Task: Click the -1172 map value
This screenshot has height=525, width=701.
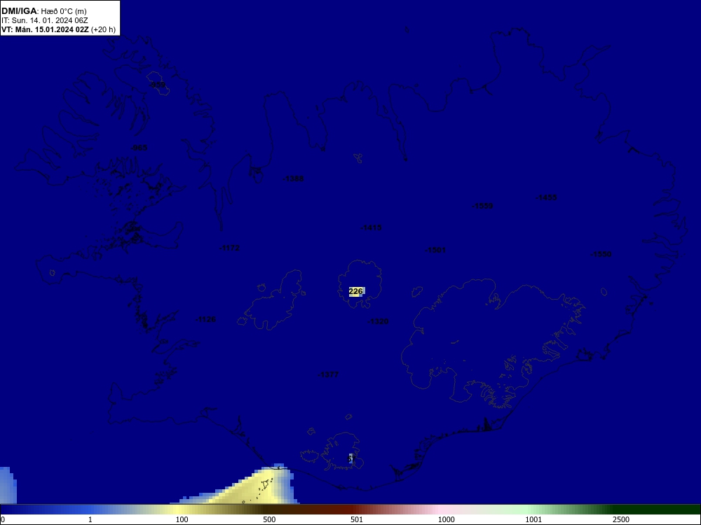Action: [229, 248]
